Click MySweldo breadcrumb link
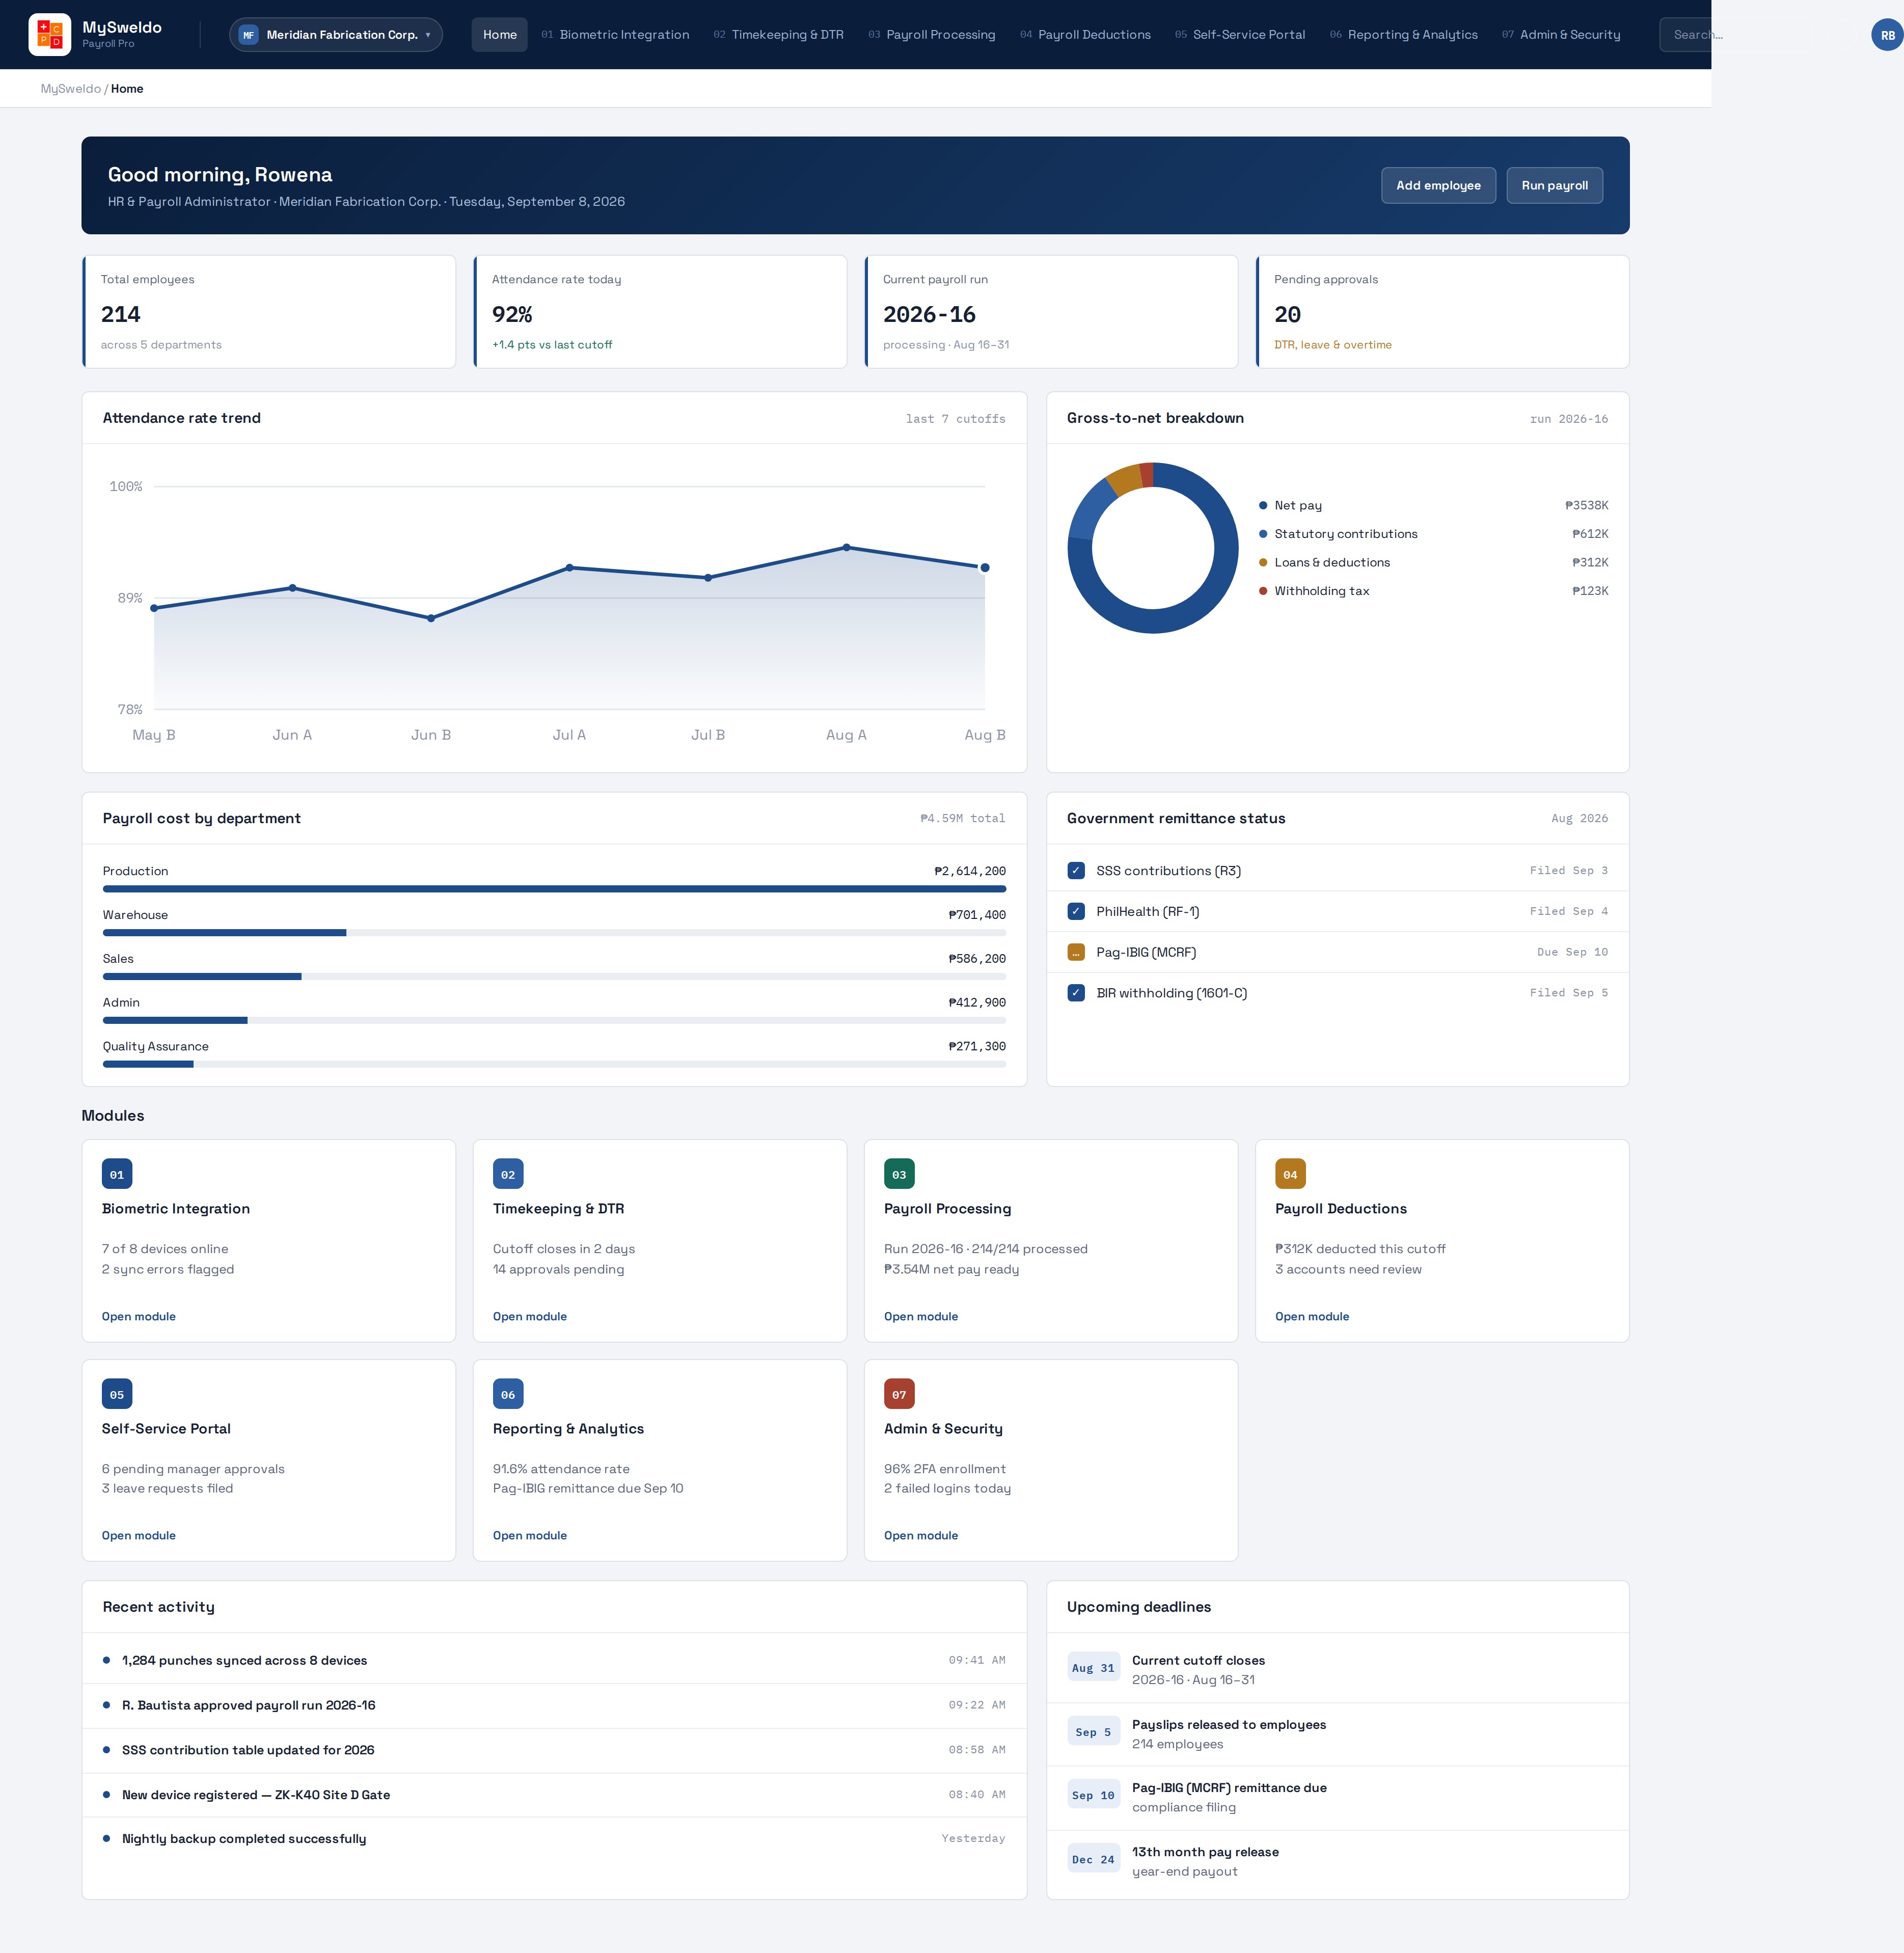This screenshot has width=1904, height=1953. click(71, 89)
